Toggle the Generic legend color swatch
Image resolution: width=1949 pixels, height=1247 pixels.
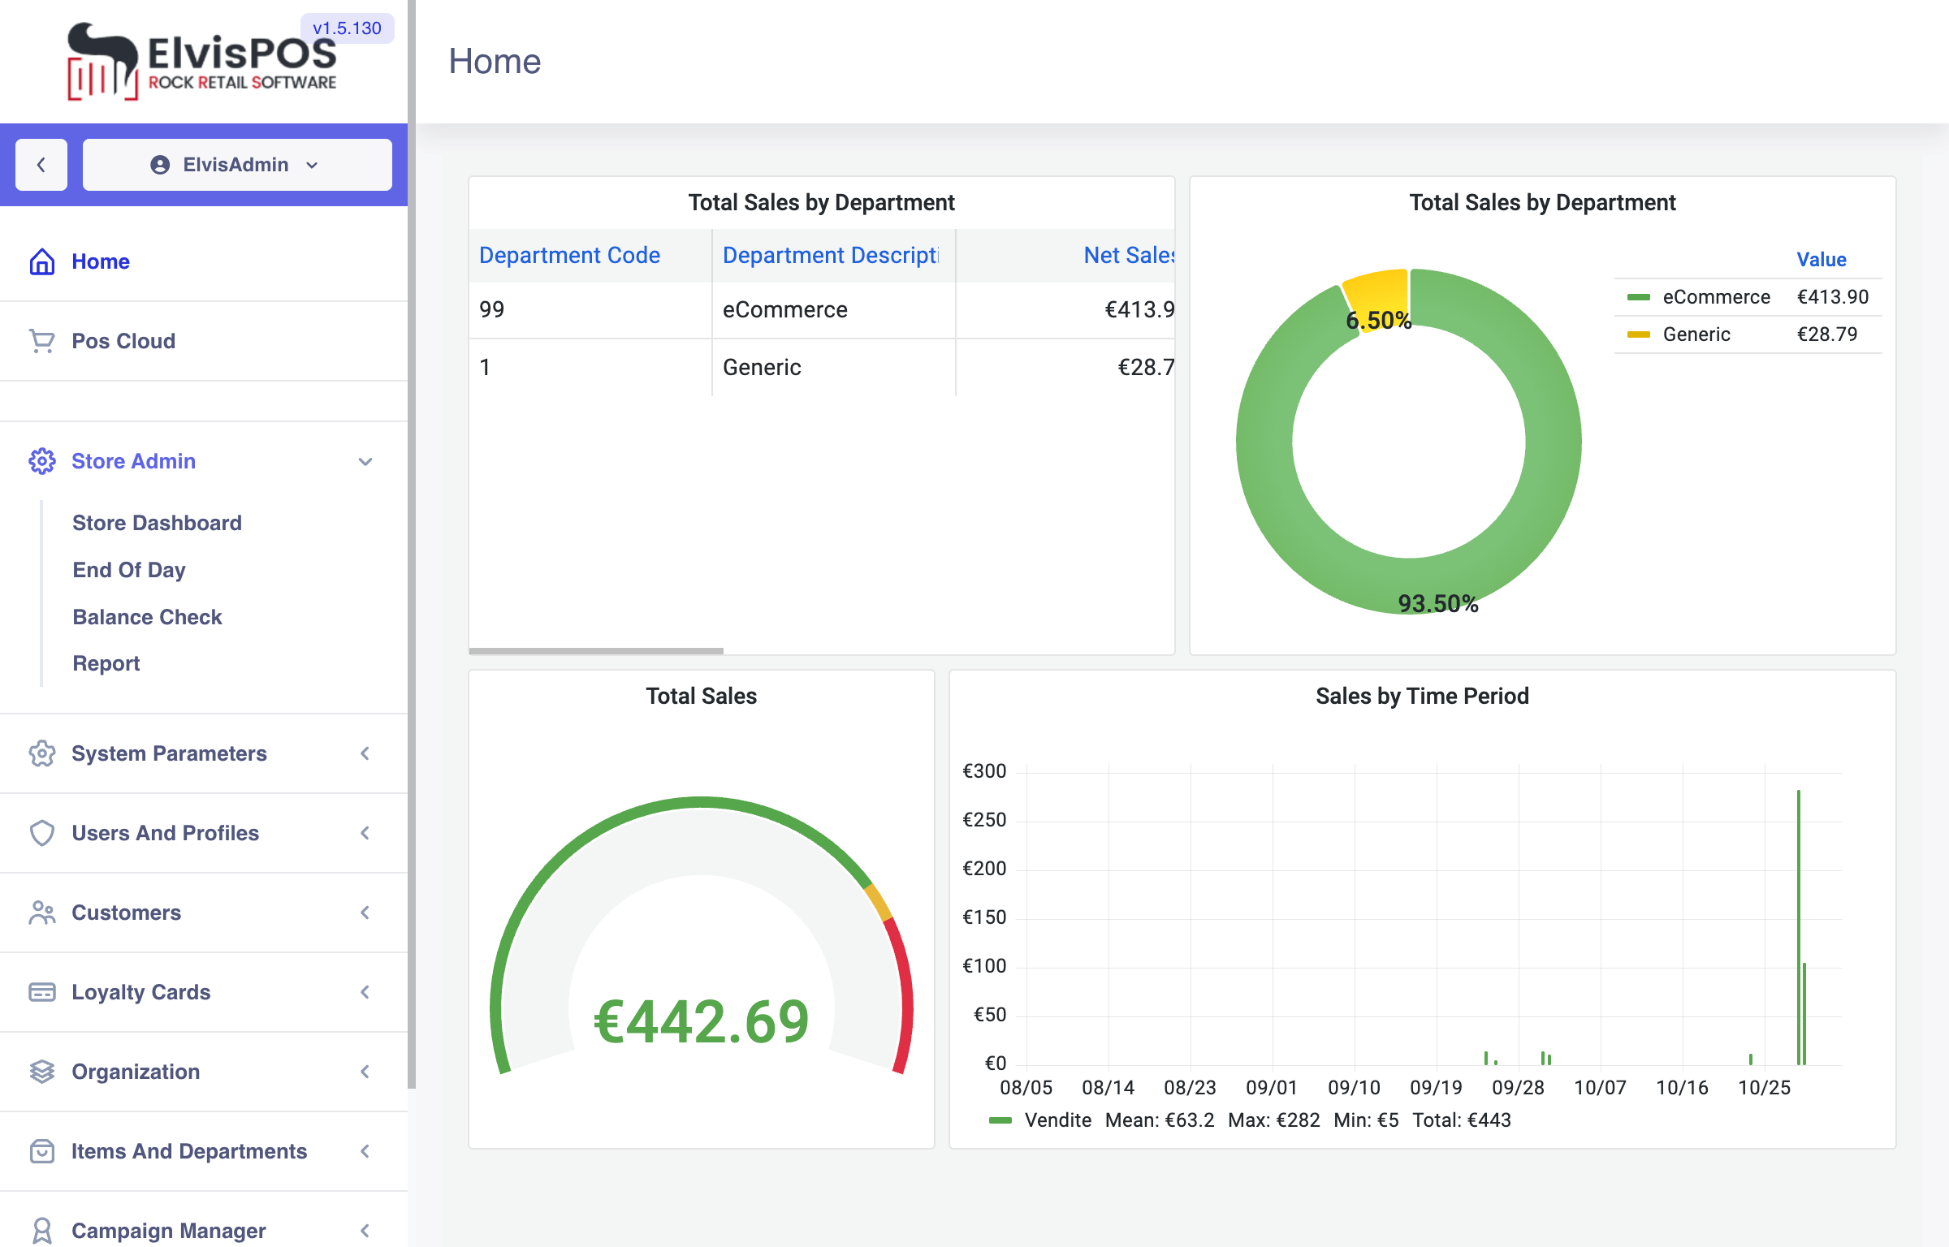pyautogui.click(x=1638, y=334)
